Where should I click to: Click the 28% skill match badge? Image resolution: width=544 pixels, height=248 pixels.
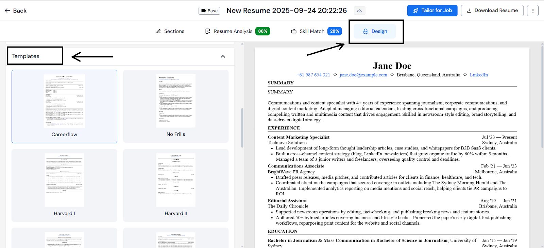pos(335,31)
